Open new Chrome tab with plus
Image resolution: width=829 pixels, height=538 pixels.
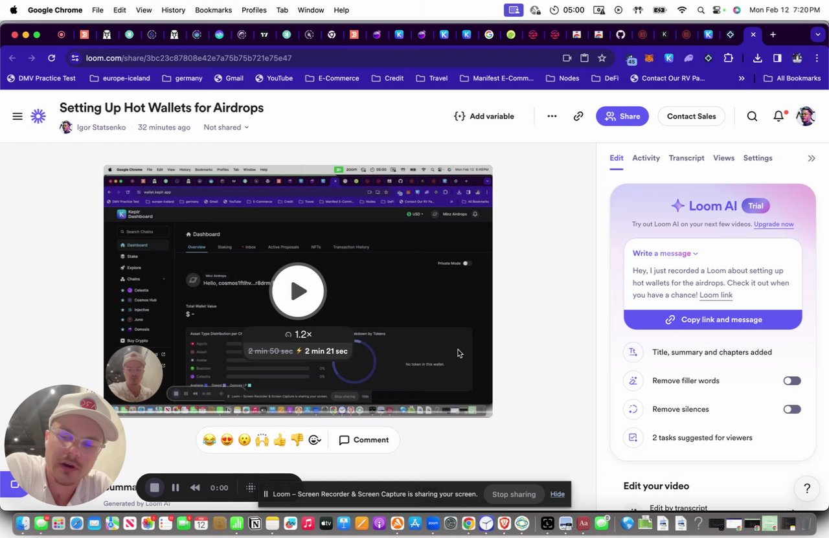[x=773, y=34]
